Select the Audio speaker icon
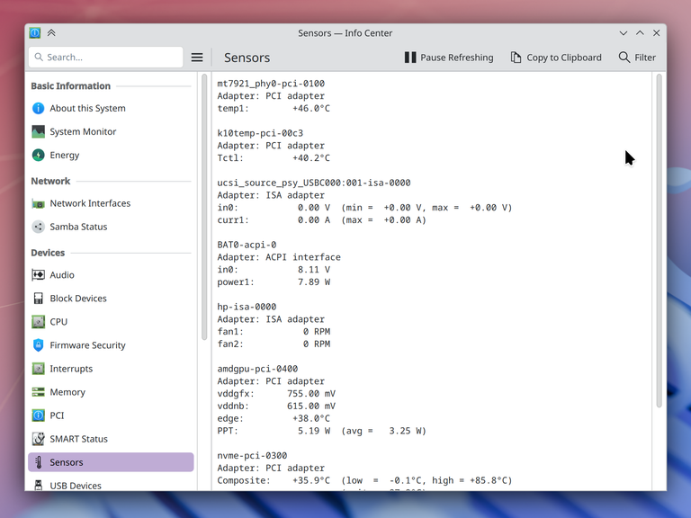Screen dimensions: 691x518 click(39, 275)
